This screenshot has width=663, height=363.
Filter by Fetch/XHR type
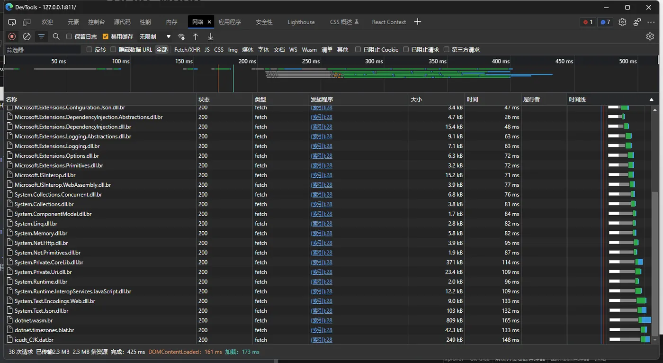pyautogui.click(x=187, y=49)
